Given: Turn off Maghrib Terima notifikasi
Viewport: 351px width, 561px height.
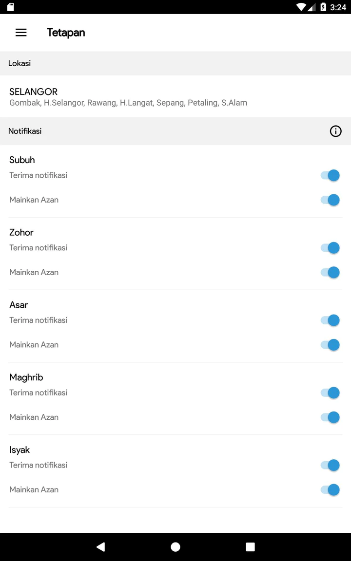Looking at the screenshot, I should [330, 393].
